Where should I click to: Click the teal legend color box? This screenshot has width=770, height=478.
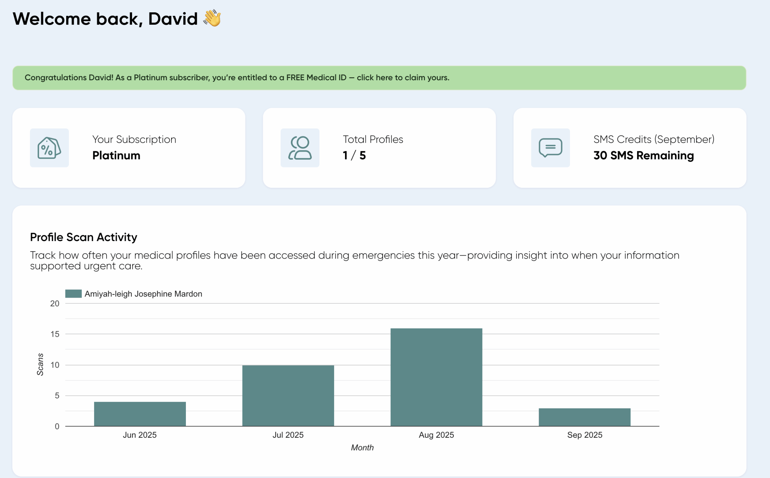pos(73,294)
